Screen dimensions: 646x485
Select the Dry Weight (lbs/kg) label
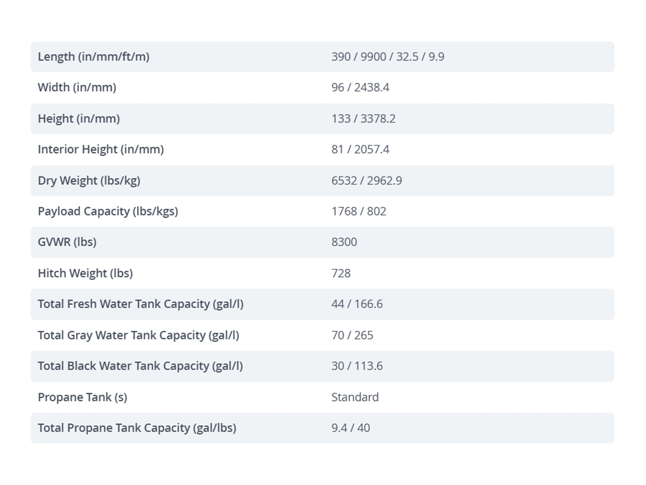click(x=89, y=181)
